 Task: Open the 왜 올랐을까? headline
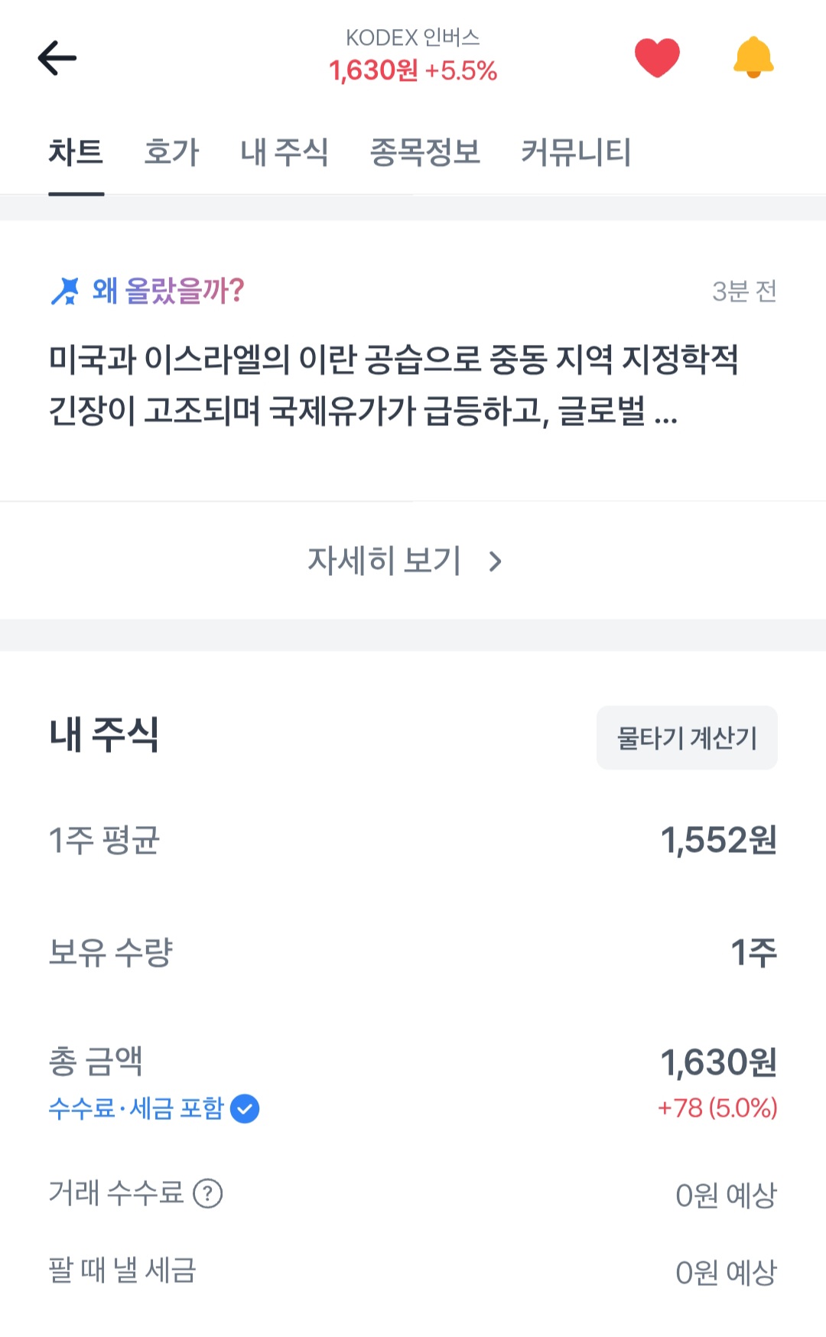[x=168, y=291]
